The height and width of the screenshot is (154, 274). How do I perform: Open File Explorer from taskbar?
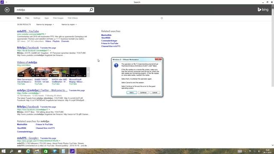click(37, 151)
